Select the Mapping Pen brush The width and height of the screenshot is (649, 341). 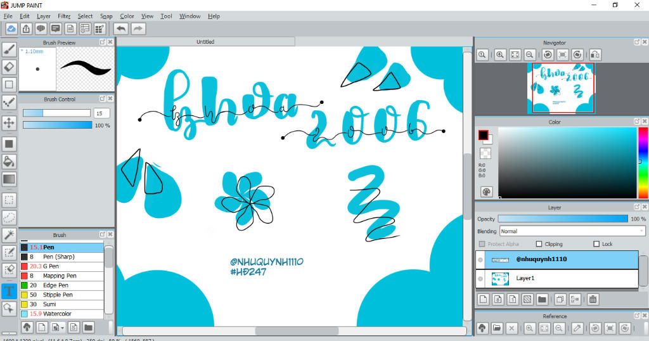click(x=62, y=276)
